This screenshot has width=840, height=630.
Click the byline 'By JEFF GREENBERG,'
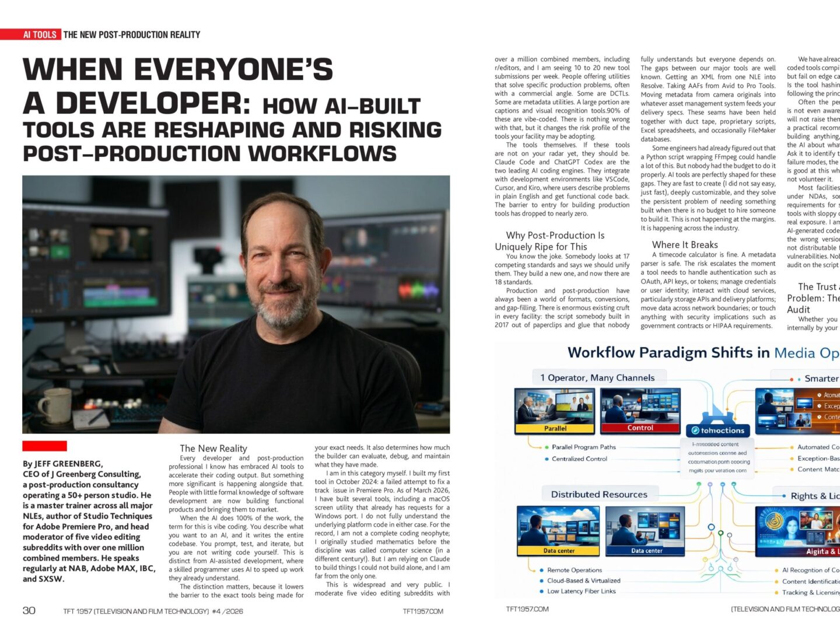[x=63, y=464]
